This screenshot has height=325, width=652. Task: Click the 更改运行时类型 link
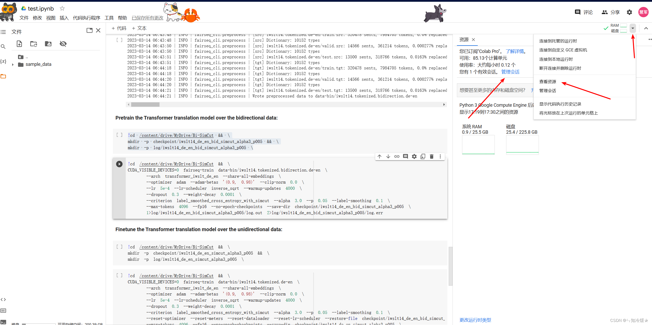[x=475, y=320]
